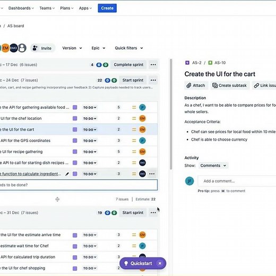Click priority icon on food API issue
This screenshot has width=276, height=276.
point(134,107)
